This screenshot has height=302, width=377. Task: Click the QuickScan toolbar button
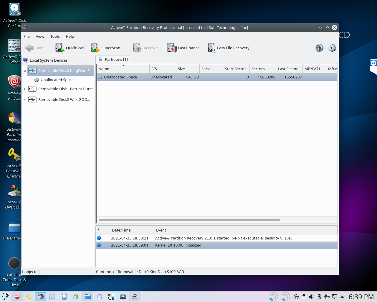(x=70, y=48)
